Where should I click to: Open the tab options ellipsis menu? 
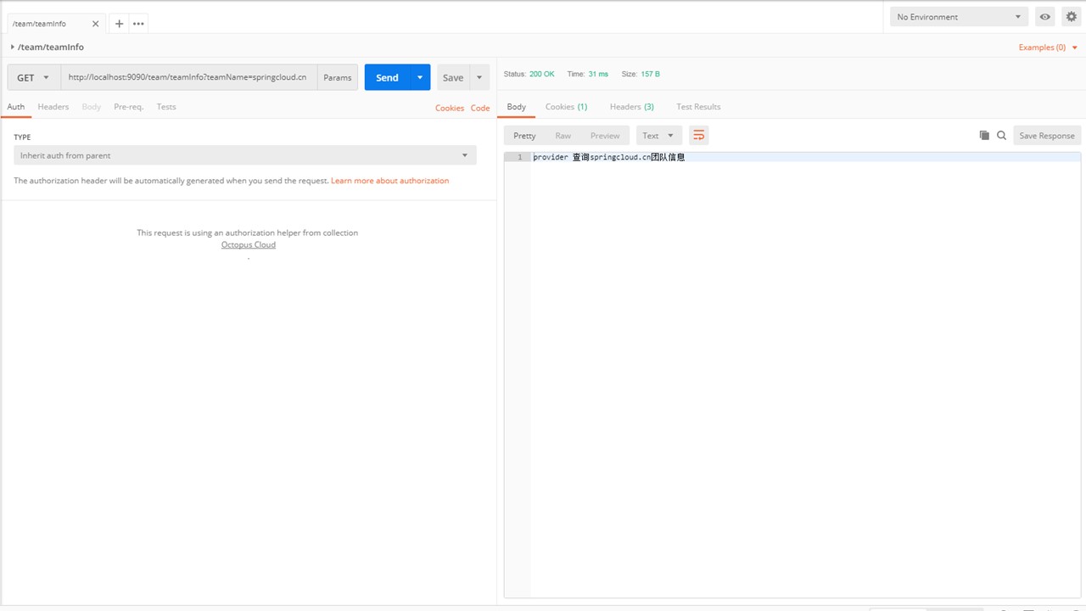click(138, 24)
